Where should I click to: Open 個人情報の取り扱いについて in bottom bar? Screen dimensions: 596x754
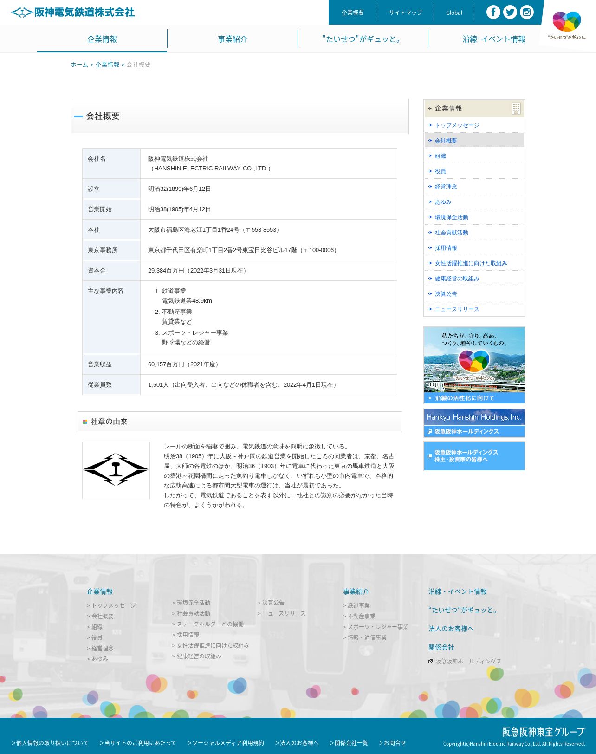tap(50, 743)
